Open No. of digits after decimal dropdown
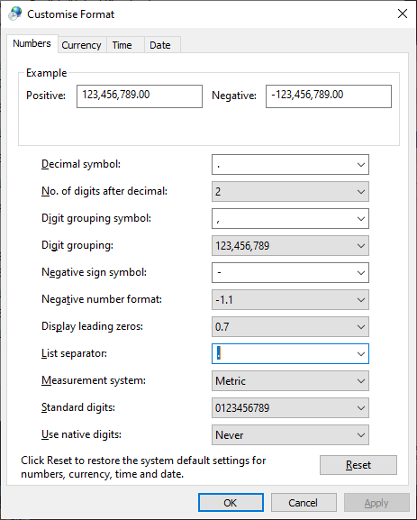The height and width of the screenshot is (520, 417). pyautogui.click(x=290, y=192)
